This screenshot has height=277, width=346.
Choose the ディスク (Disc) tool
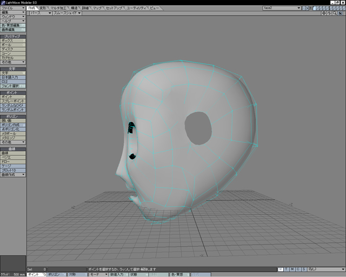click(x=12, y=49)
